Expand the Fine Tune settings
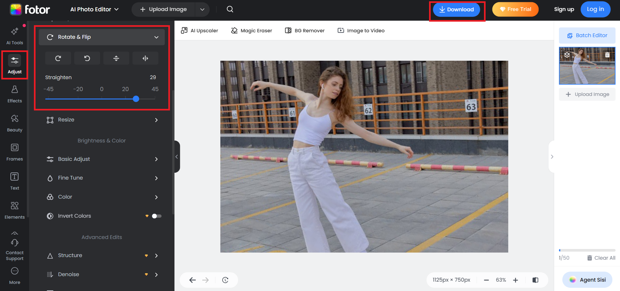This screenshot has height=291, width=620. point(102,178)
